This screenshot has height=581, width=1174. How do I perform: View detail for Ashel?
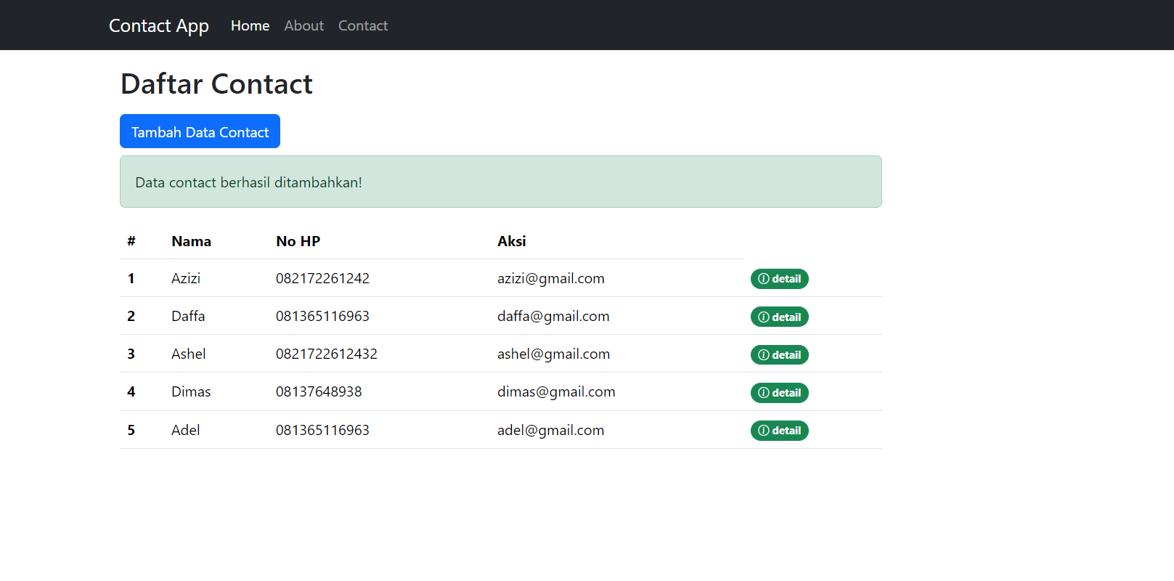point(779,354)
